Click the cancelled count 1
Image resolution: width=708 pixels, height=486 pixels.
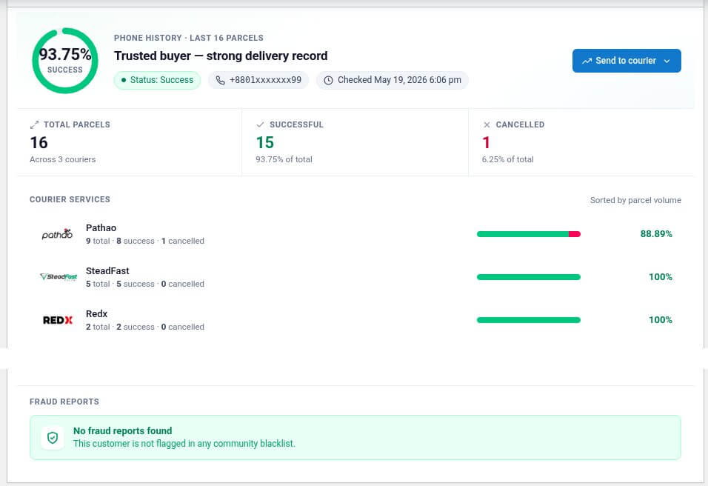486,143
